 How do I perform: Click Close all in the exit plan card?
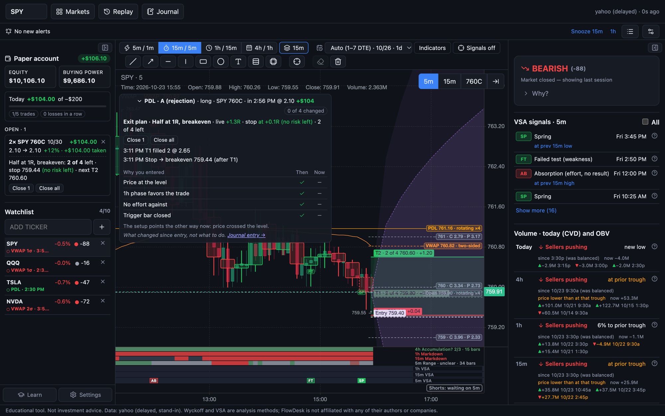[x=164, y=140]
